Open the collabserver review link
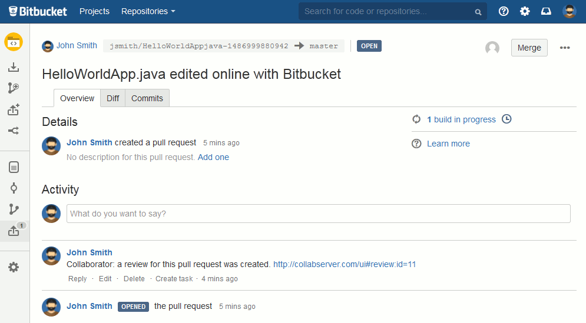 point(345,264)
